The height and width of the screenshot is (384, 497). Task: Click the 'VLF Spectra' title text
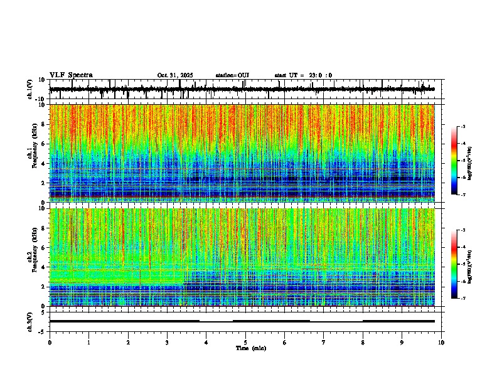coord(71,75)
